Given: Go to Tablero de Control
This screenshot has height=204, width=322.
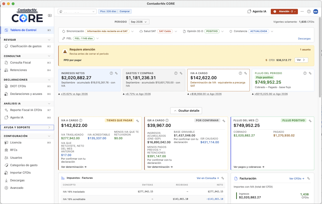Looking at the screenshot, I should click(27, 30).
